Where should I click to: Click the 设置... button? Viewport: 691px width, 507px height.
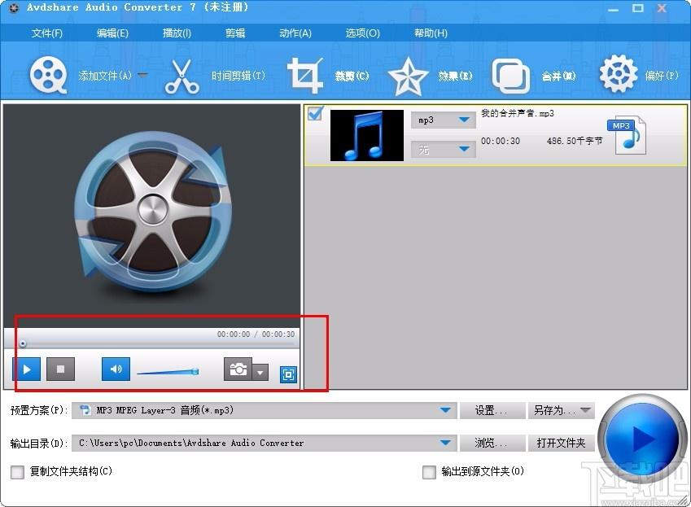point(492,410)
